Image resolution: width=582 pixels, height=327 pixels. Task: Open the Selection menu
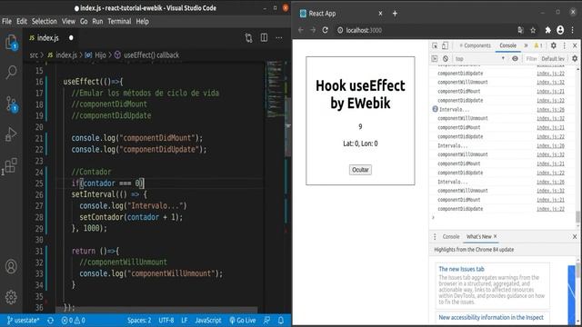(x=45, y=22)
